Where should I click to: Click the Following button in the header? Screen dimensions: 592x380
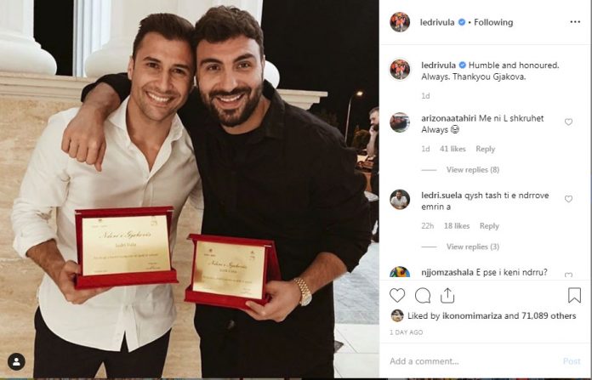(x=493, y=22)
